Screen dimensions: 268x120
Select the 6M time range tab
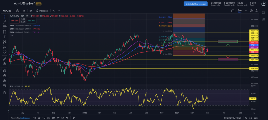pos(53,118)
